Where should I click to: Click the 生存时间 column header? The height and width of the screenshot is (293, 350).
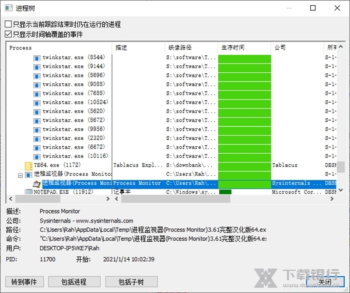pos(244,48)
